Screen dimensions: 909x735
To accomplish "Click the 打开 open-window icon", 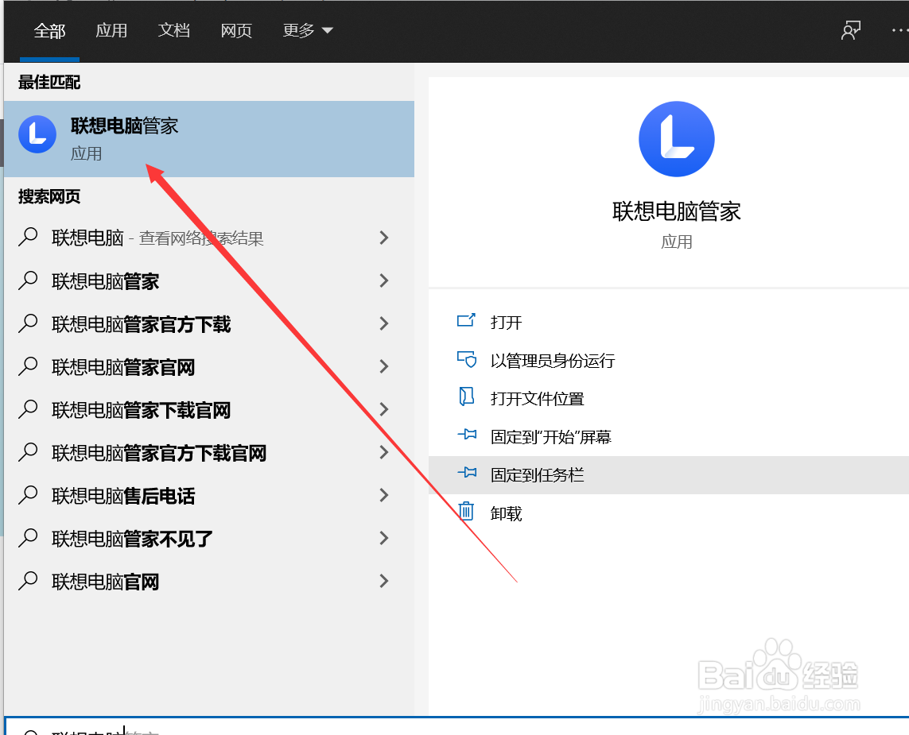I will pos(466,320).
